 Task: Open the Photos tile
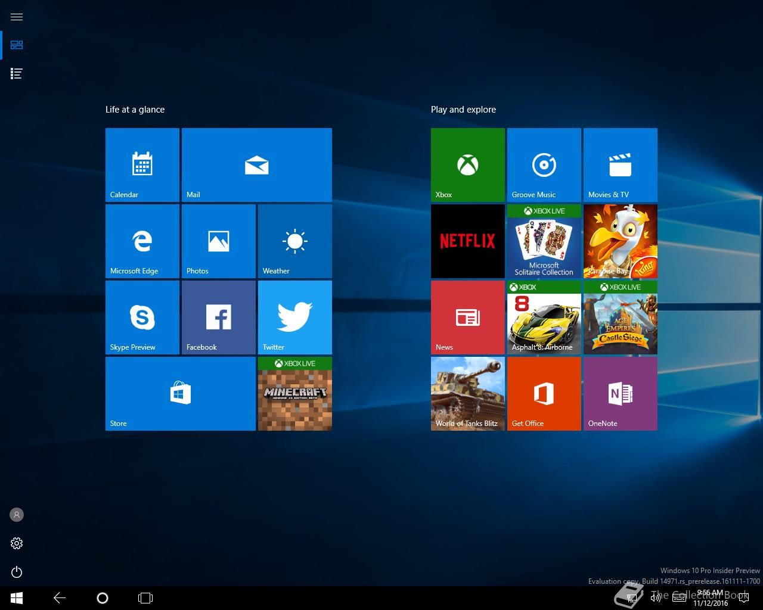tap(219, 241)
